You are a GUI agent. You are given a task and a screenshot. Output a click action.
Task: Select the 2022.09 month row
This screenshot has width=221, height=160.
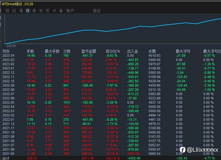tap(112, 86)
